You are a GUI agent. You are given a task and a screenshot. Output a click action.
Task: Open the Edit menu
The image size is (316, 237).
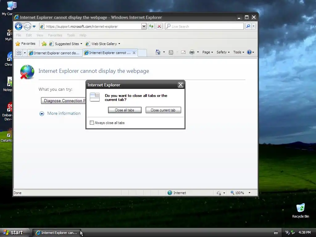click(29, 35)
